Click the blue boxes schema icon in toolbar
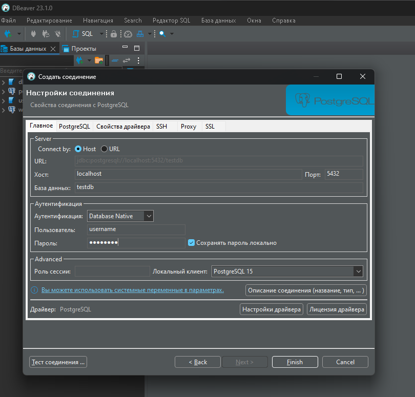The height and width of the screenshot is (397, 415). pyautogui.click(x=140, y=34)
